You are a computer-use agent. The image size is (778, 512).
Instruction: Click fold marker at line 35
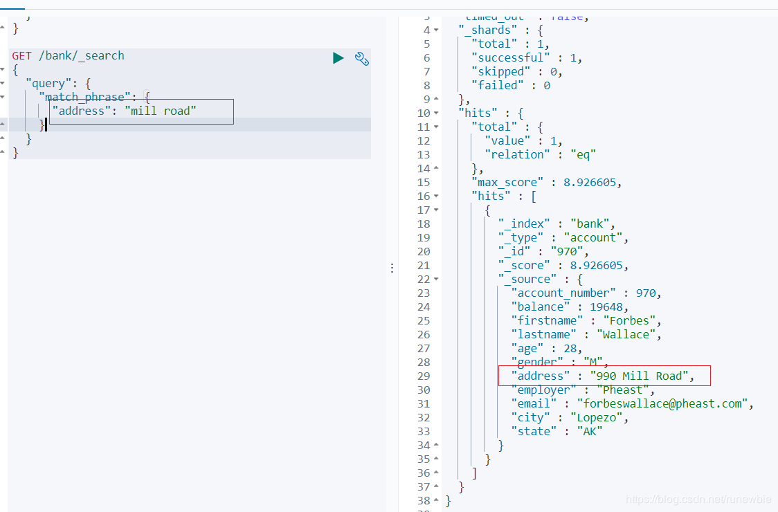[436, 459]
